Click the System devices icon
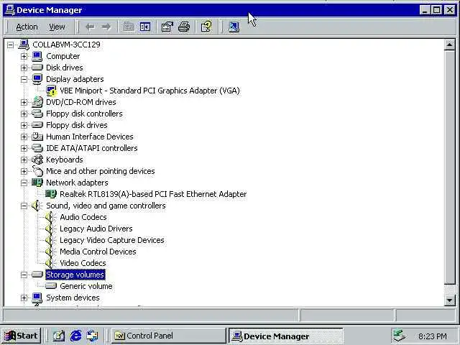Screen dimensions: 460x345 coord(37,298)
